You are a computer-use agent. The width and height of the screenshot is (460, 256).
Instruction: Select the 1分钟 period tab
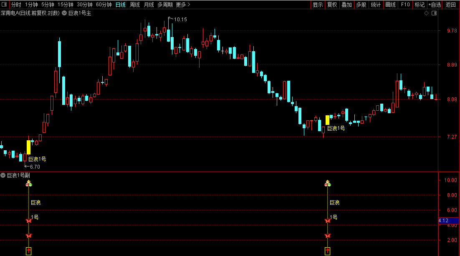click(x=31, y=5)
